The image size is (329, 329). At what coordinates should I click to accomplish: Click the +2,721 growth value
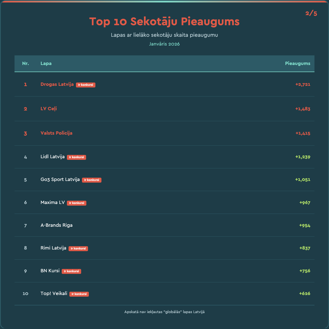pyautogui.click(x=303, y=84)
